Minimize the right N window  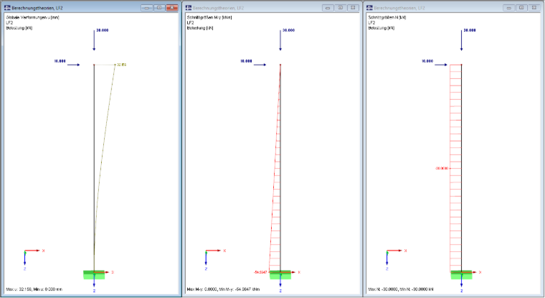click(509, 8)
